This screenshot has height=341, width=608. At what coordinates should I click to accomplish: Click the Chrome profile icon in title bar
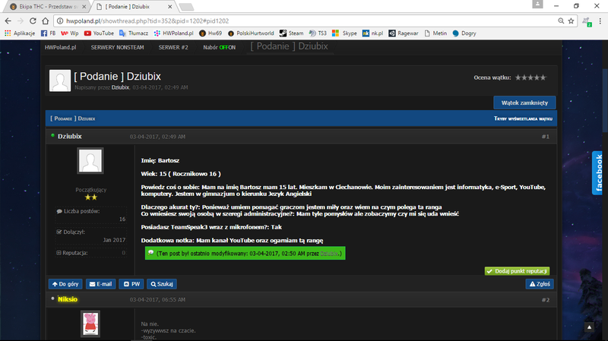point(537,4)
